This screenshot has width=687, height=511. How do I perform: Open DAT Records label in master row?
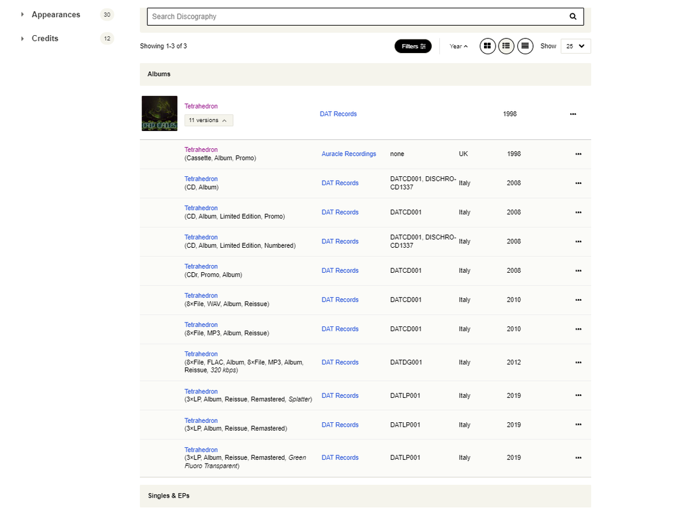pos(338,114)
